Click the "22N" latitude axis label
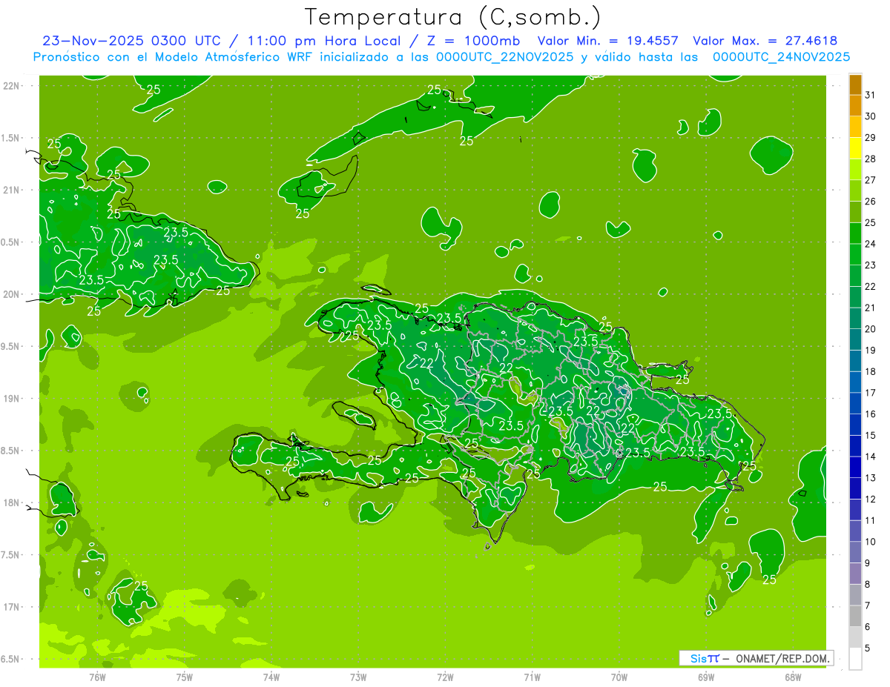Screen dimensions: 890x687 [11, 86]
